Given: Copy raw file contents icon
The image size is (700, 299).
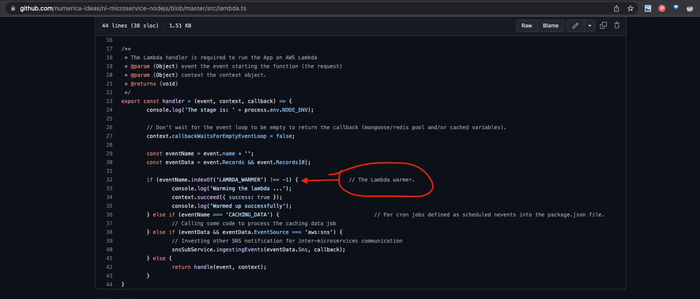Looking at the screenshot, I should [603, 25].
